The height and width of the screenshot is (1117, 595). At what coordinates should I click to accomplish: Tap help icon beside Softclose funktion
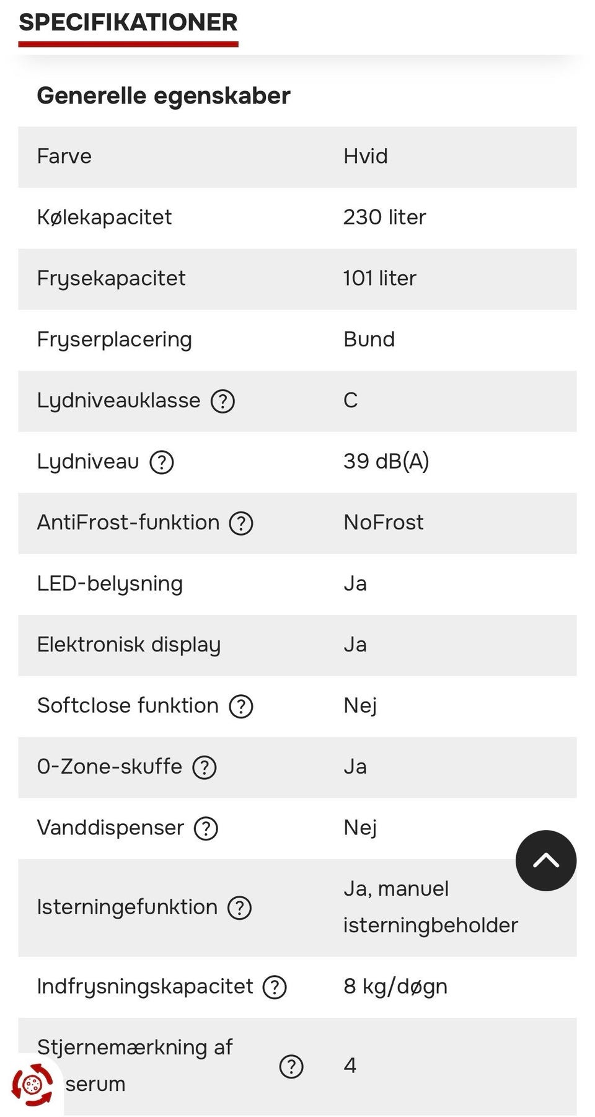point(241,706)
